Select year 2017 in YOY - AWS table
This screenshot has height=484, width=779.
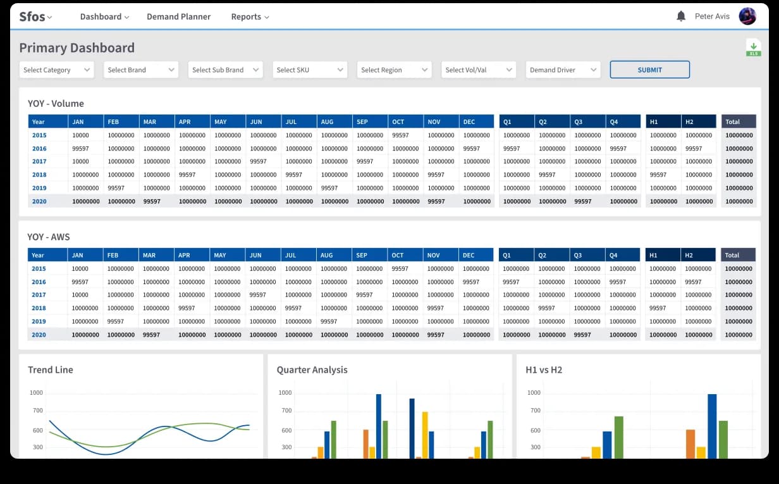point(39,295)
